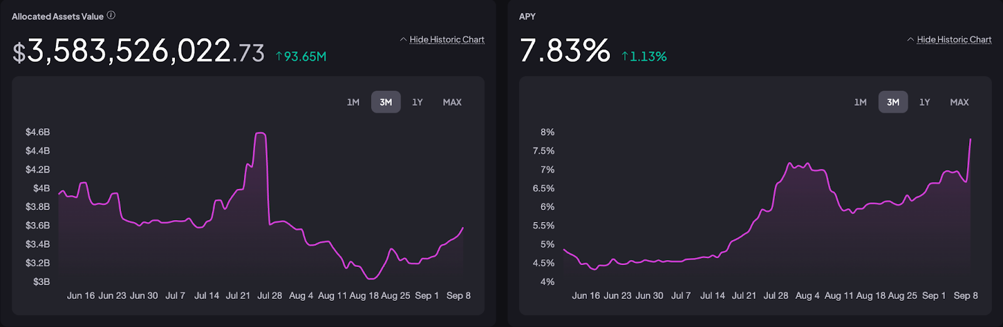The height and width of the screenshot is (327, 1003).
Task: Select 1M range on APY chart
Action: (x=860, y=102)
